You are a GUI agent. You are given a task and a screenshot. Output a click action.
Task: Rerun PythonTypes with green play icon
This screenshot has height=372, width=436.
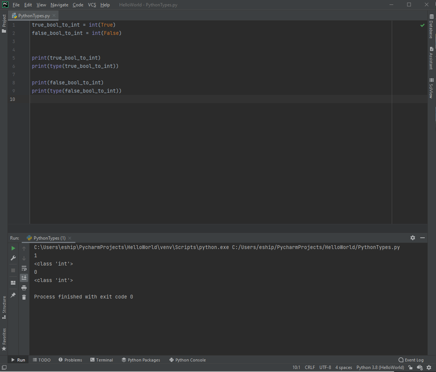point(13,248)
